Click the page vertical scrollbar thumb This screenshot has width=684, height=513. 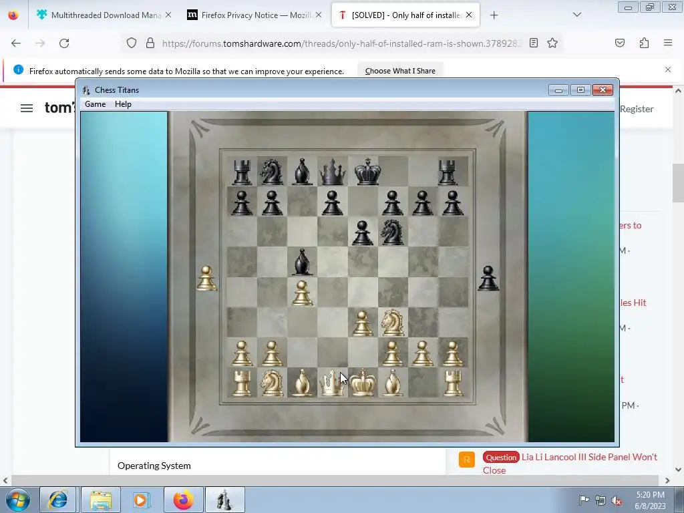coord(678,182)
